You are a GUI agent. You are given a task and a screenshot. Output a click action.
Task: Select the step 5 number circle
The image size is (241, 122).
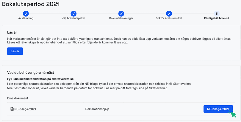(217, 13)
